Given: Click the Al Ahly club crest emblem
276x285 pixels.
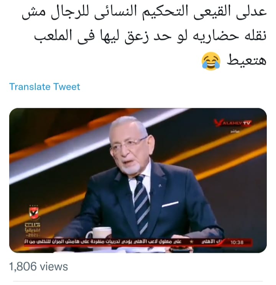Looking at the screenshot, I should tap(34, 213).
